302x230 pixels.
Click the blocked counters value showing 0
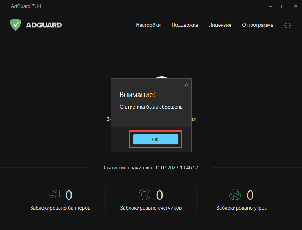pyautogui.click(x=160, y=194)
